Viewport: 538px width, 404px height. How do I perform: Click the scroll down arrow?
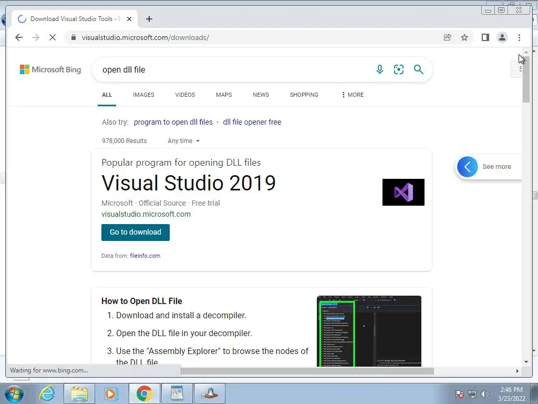[x=526, y=362]
